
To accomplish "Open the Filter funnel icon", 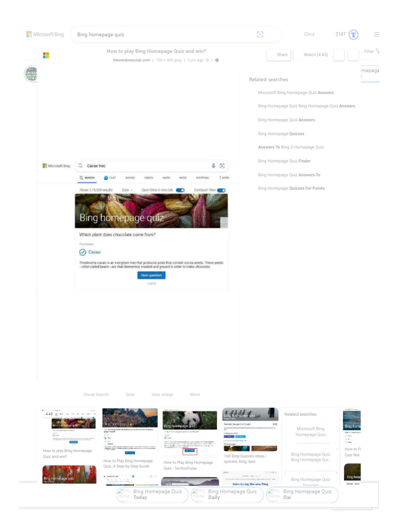I will pos(377,51).
